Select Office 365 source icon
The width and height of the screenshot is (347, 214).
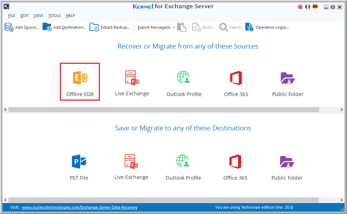pos(236,84)
